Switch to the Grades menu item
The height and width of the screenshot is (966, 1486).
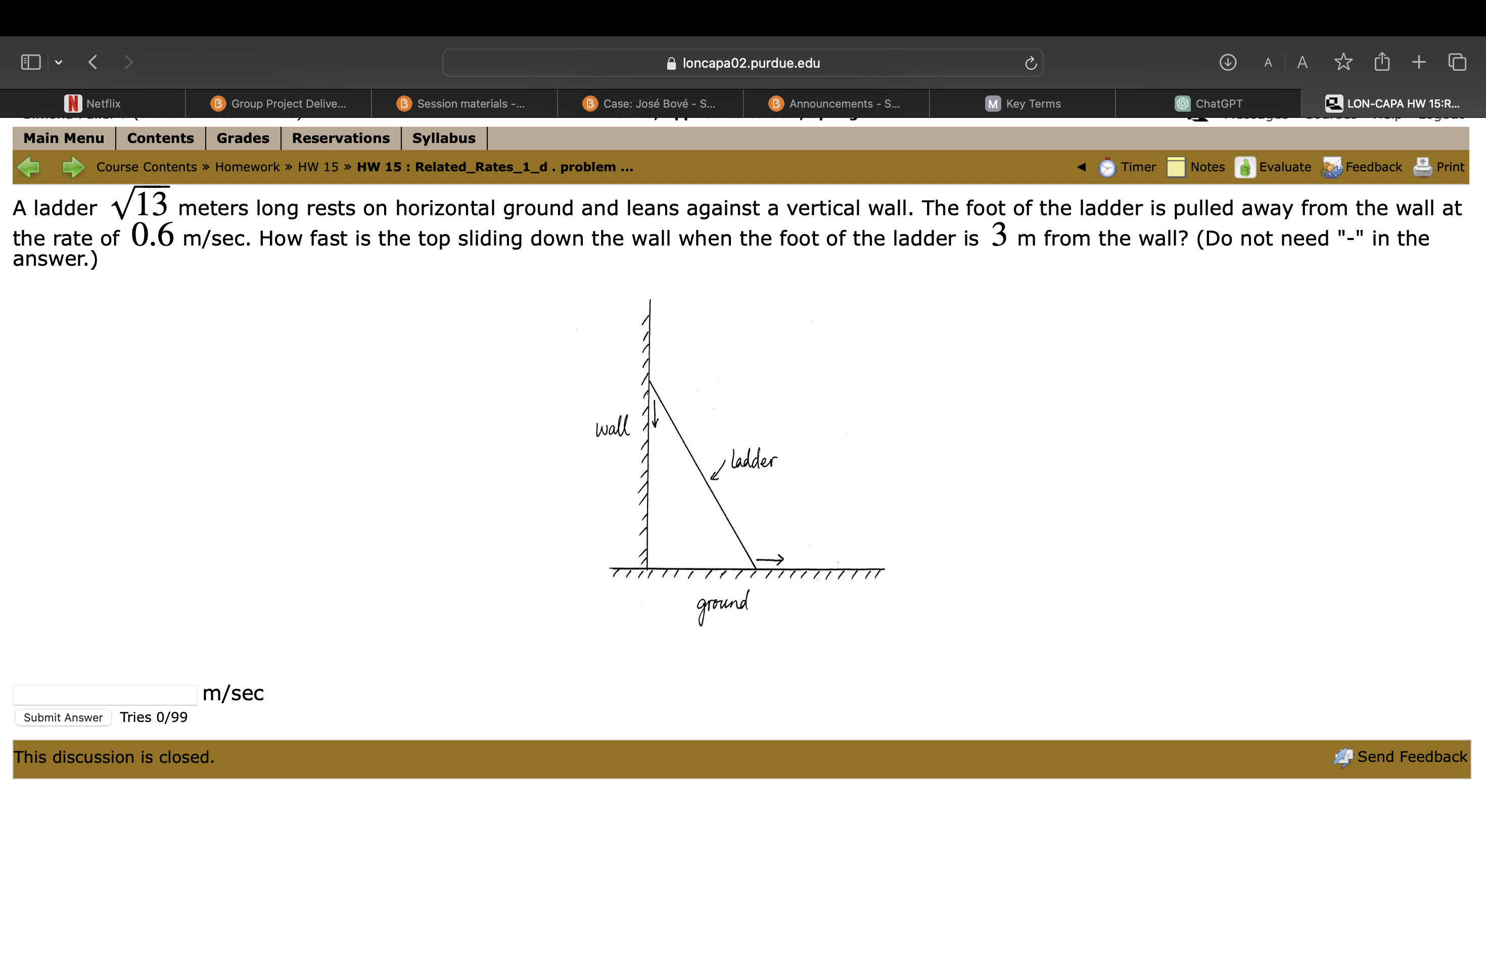pos(243,138)
